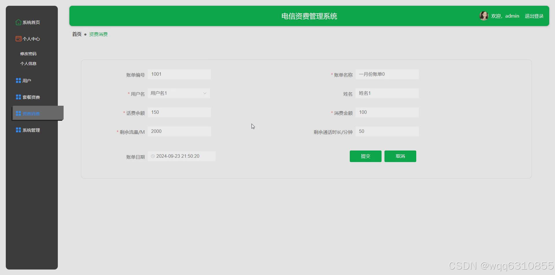Click 资费消费 in the breadcrumb
This screenshot has height=275, width=555.
coord(98,34)
